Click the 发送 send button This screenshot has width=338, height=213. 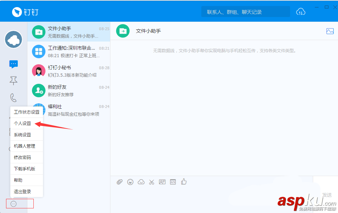(327, 195)
